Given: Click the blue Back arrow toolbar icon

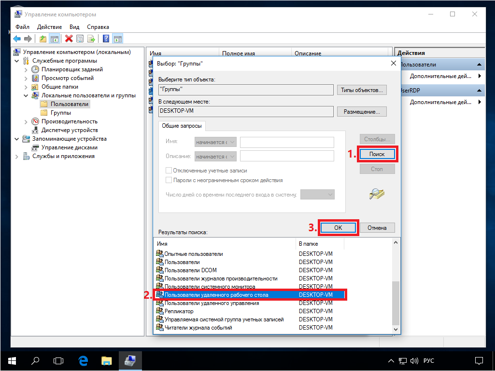Looking at the screenshot, I should click(17, 39).
